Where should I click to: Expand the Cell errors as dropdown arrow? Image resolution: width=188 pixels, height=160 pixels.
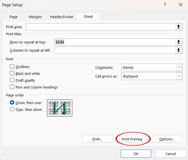pos(179,76)
